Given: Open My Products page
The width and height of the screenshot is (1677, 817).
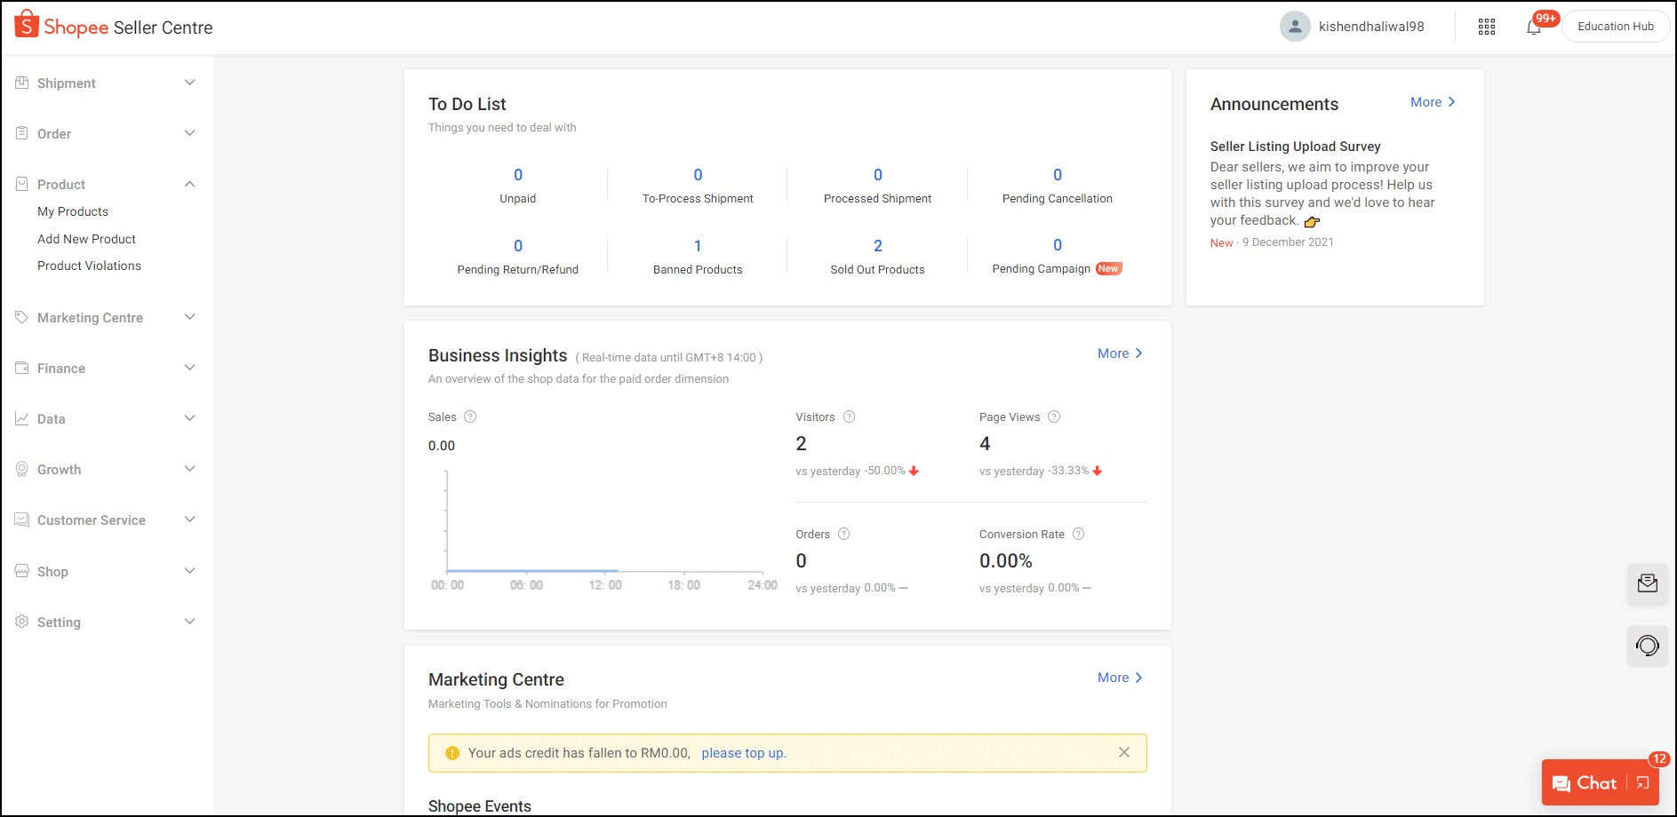Looking at the screenshot, I should pos(72,211).
